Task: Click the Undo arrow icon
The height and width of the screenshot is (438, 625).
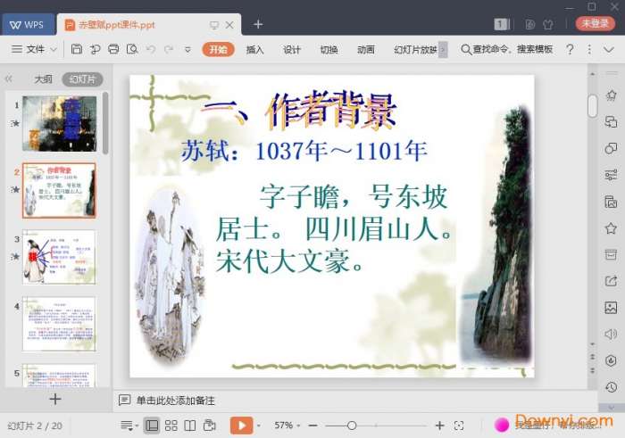Action: pyautogui.click(x=151, y=49)
